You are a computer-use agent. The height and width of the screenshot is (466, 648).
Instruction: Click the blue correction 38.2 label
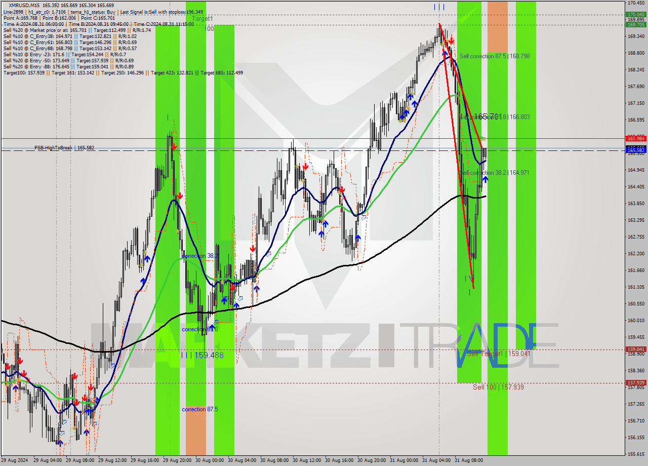200,256
